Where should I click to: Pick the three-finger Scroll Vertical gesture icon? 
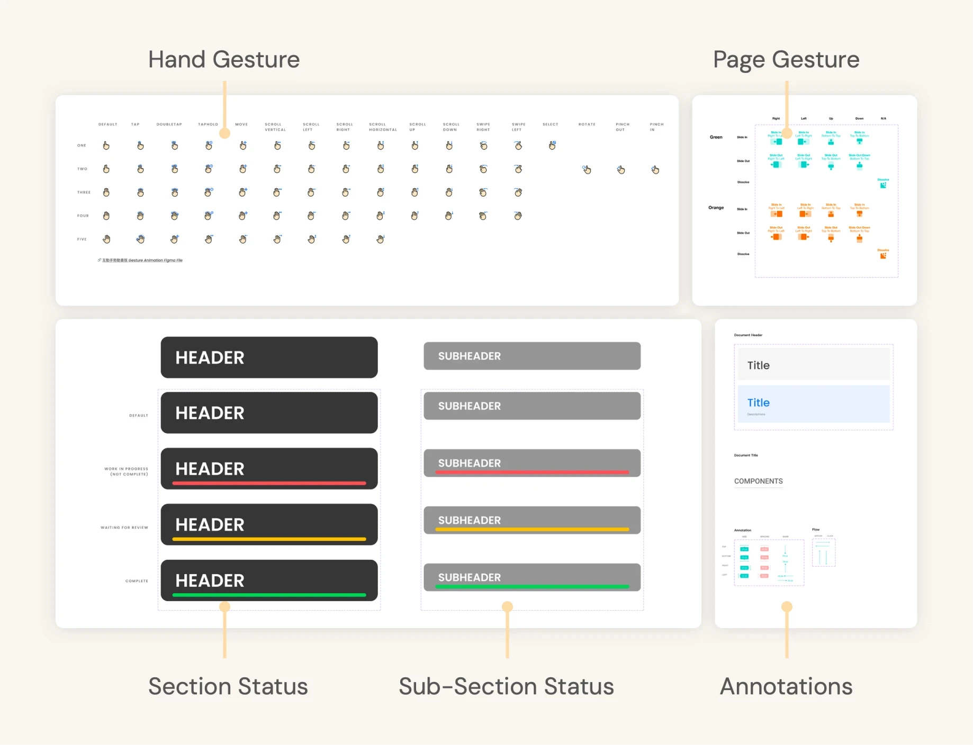277,192
